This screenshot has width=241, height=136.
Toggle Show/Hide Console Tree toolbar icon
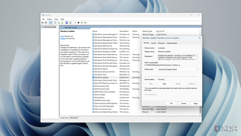point(51,23)
